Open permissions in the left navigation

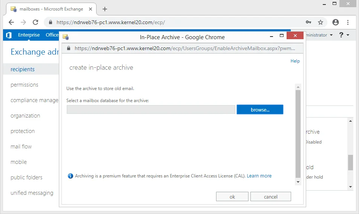pyautogui.click(x=24, y=85)
